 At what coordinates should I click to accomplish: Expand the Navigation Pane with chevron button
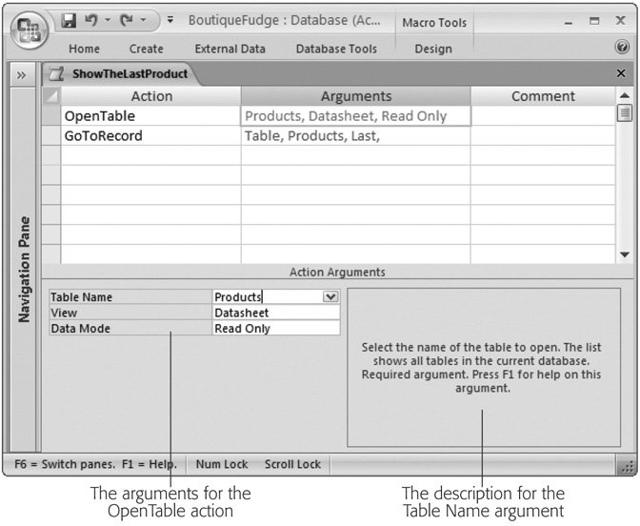click(21, 73)
